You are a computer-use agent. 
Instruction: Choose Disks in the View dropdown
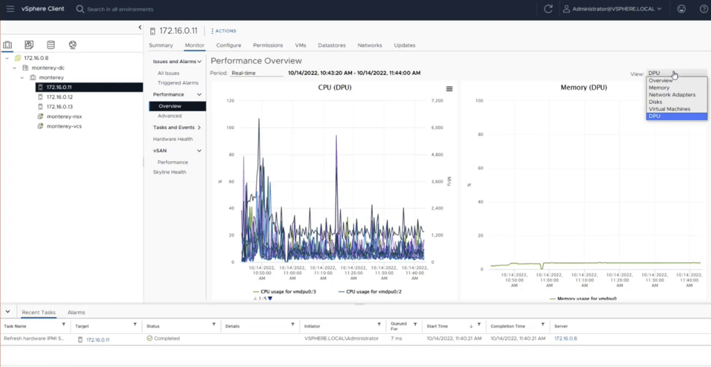(x=676, y=103)
